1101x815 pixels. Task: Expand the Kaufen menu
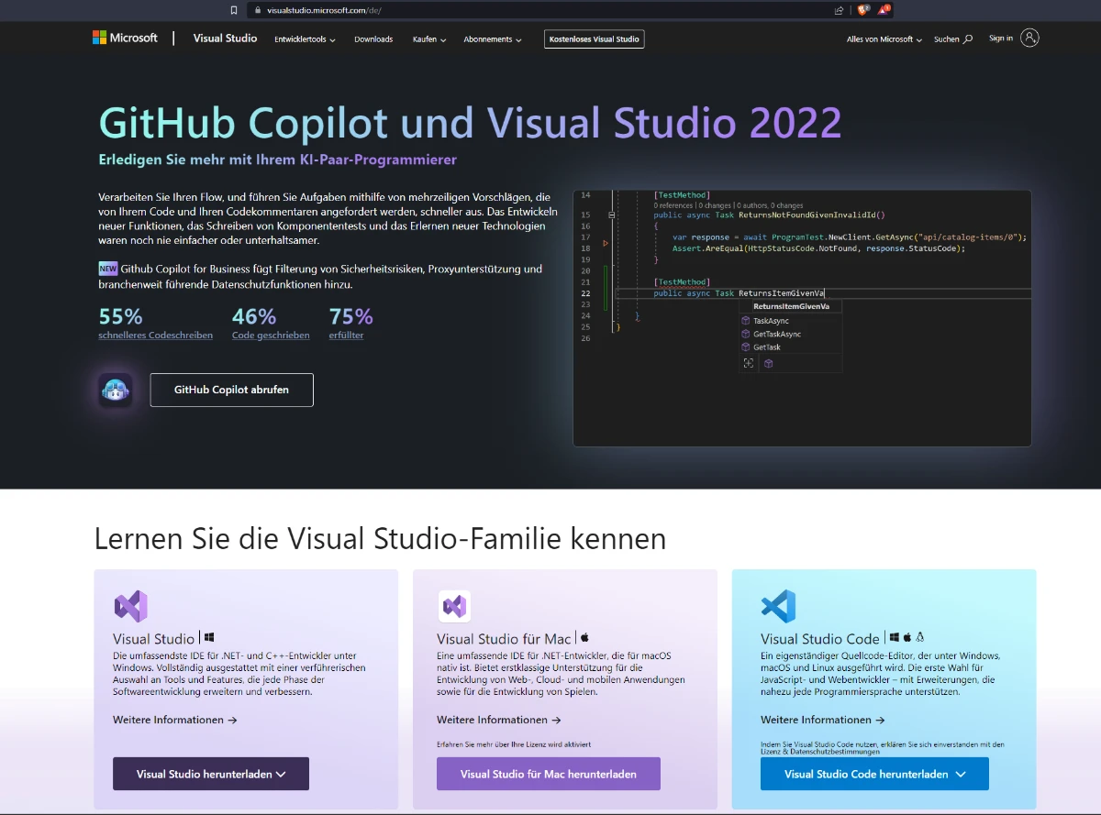click(429, 39)
